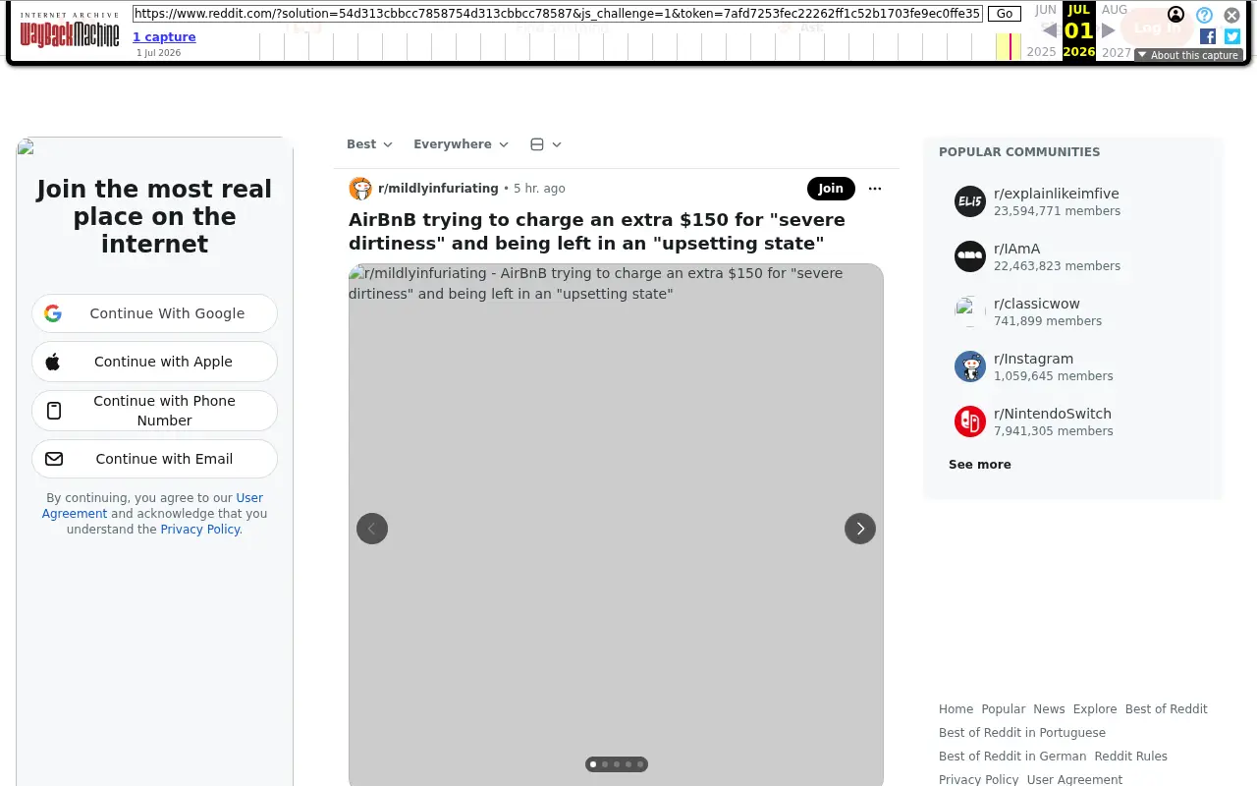
Task: Go to Popular in the footer links
Action: click(1003, 709)
